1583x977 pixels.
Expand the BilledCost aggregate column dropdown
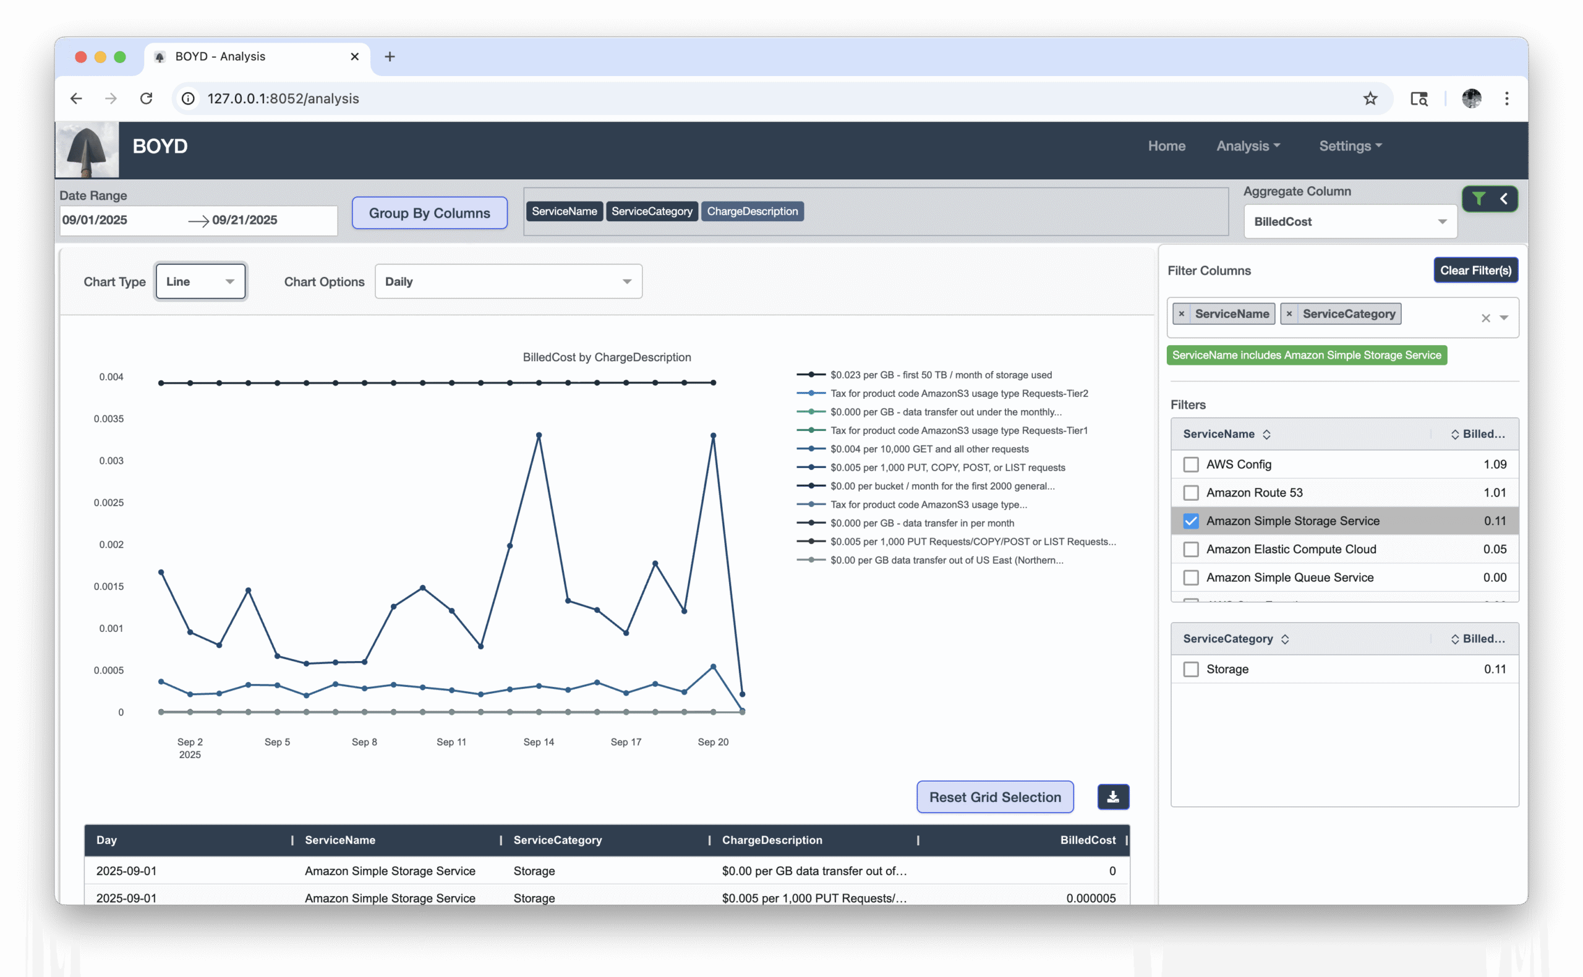pos(1350,221)
